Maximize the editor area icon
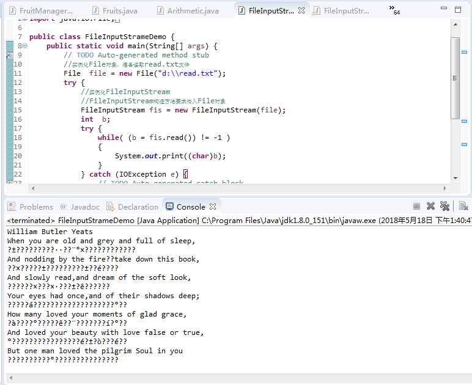 tap(458, 10)
